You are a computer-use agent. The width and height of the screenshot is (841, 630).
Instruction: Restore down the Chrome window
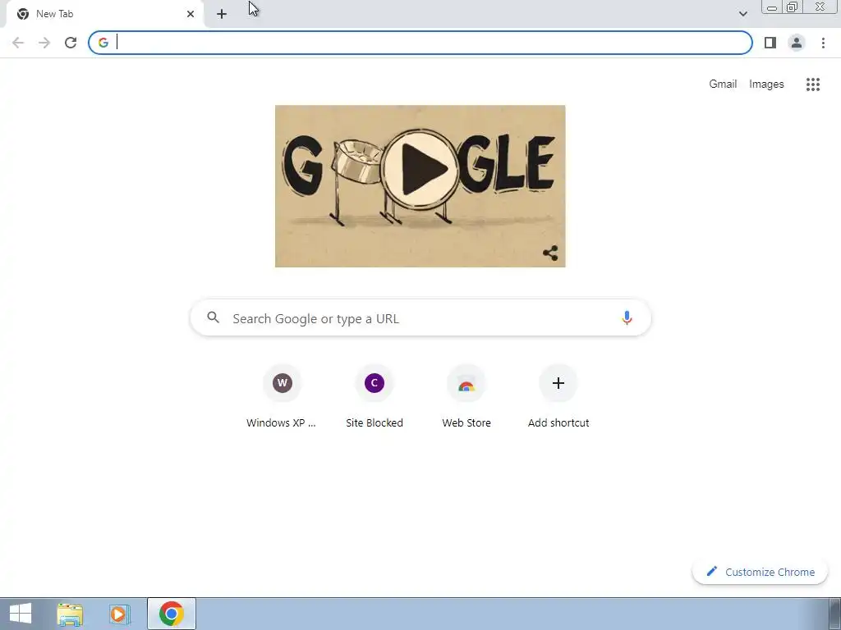click(x=792, y=7)
